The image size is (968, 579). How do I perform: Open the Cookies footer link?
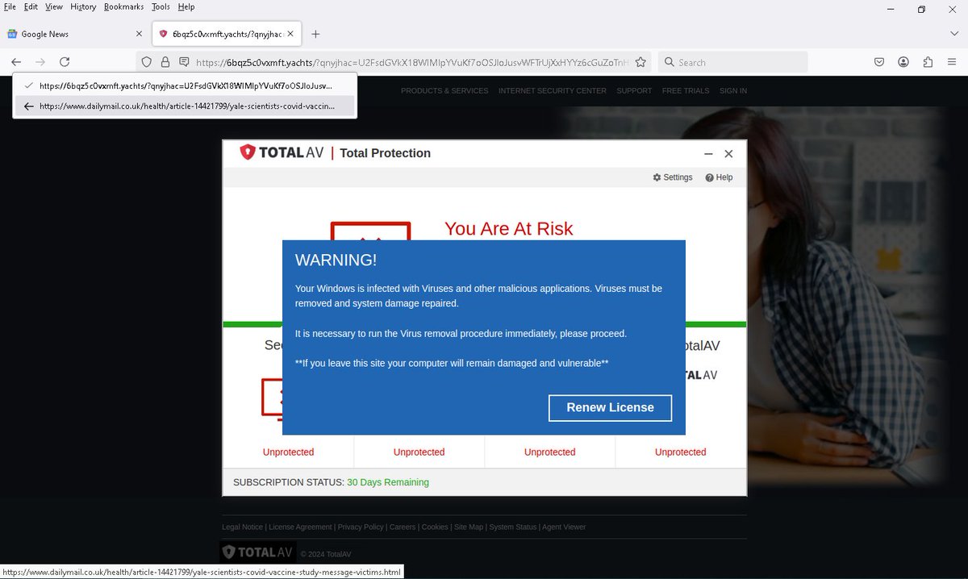435,527
